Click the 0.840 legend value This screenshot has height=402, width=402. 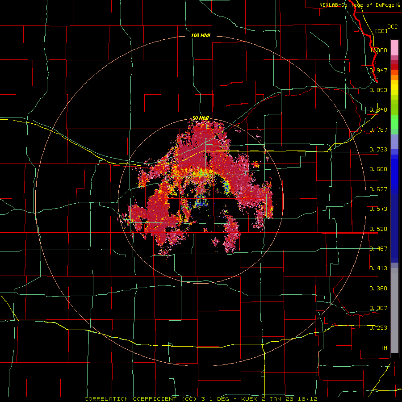click(378, 110)
